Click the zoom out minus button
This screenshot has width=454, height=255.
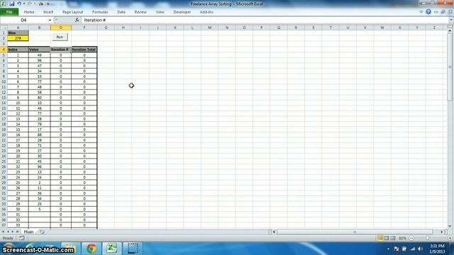[411, 238]
